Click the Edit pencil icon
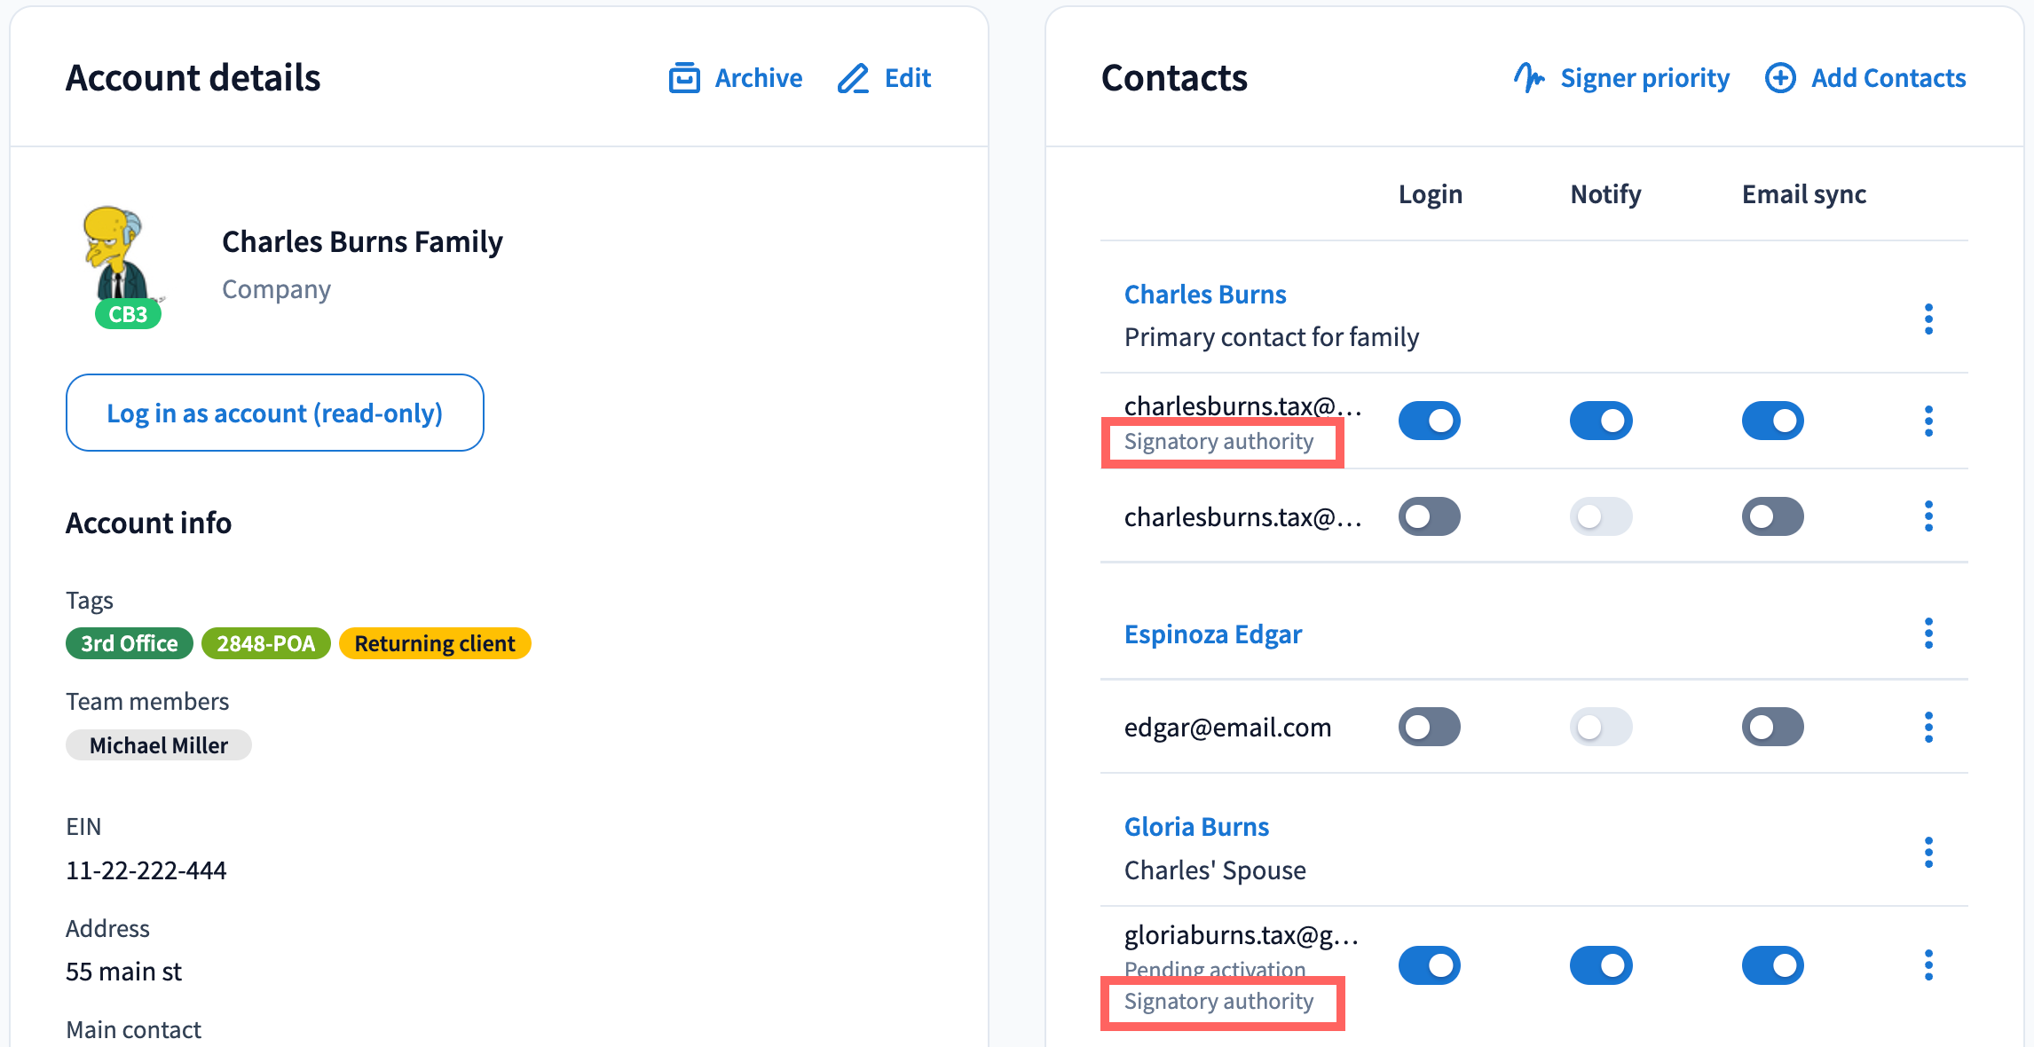This screenshot has height=1047, width=2034. coord(853,78)
